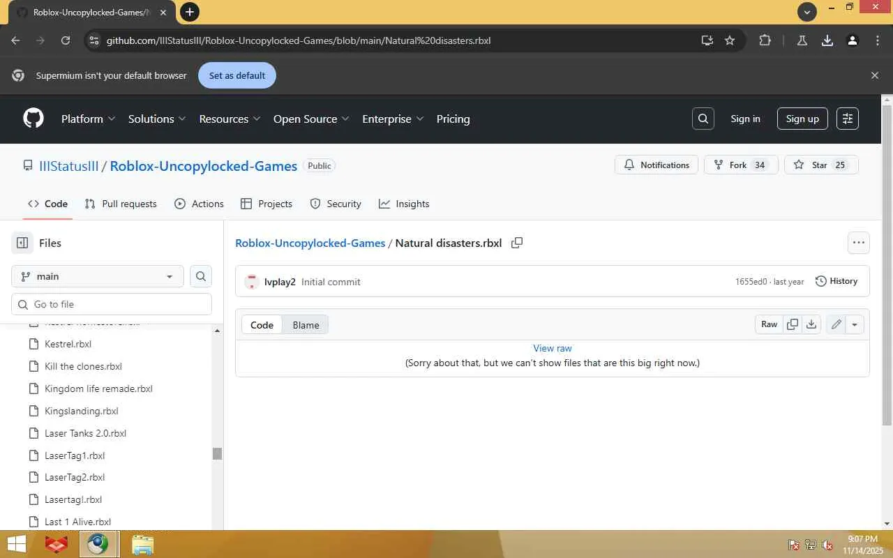This screenshot has width=893, height=558.
Task: Open GitHub search with magnifier icon
Action: click(703, 119)
